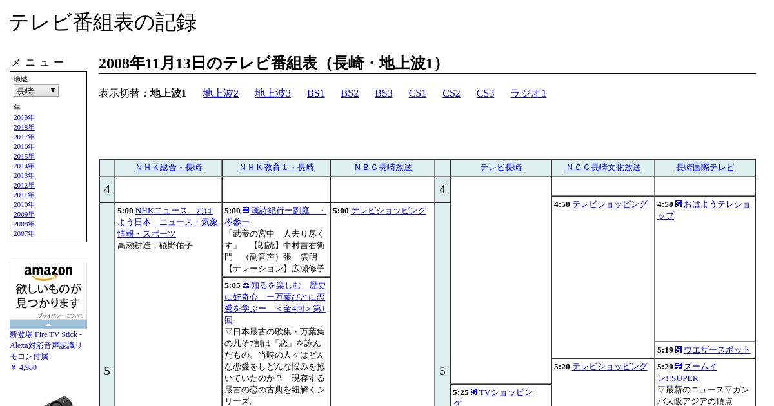
Task: Open ＮＨＫ教育１・長崎 channel header link
Action: click(x=276, y=168)
